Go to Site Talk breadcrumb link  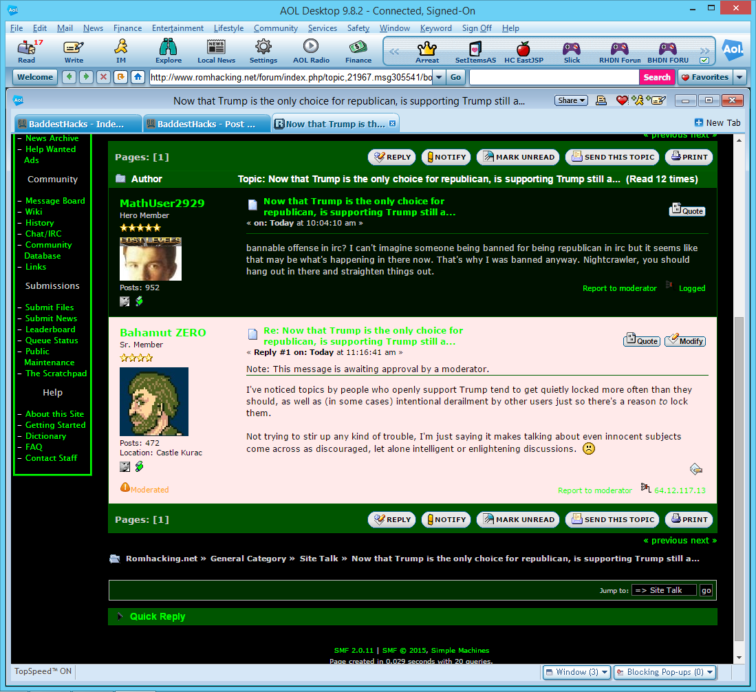[318, 559]
